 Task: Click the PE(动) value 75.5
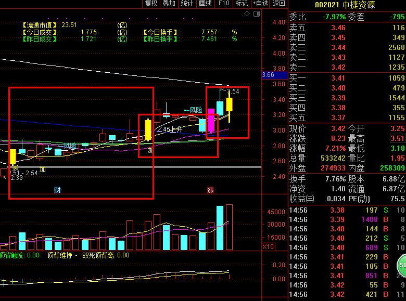tap(398, 199)
